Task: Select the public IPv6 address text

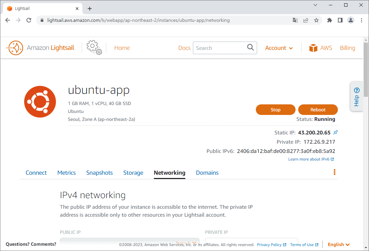Action: click(286, 151)
